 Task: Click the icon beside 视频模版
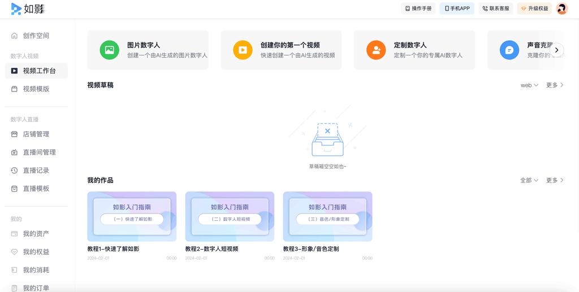pyautogui.click(x=14, y=89)
